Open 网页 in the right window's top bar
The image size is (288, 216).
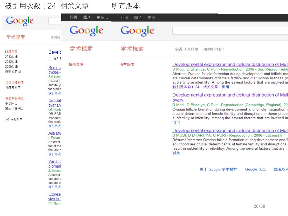click(x=125, y=17)
